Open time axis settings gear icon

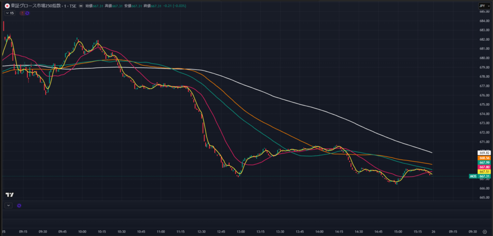(x=484, y=231)
